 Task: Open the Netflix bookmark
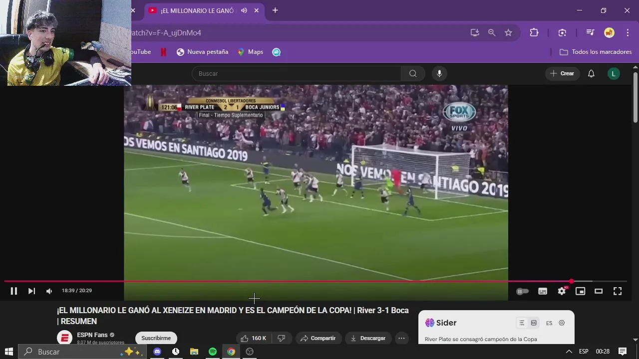[x=163, y=52]
